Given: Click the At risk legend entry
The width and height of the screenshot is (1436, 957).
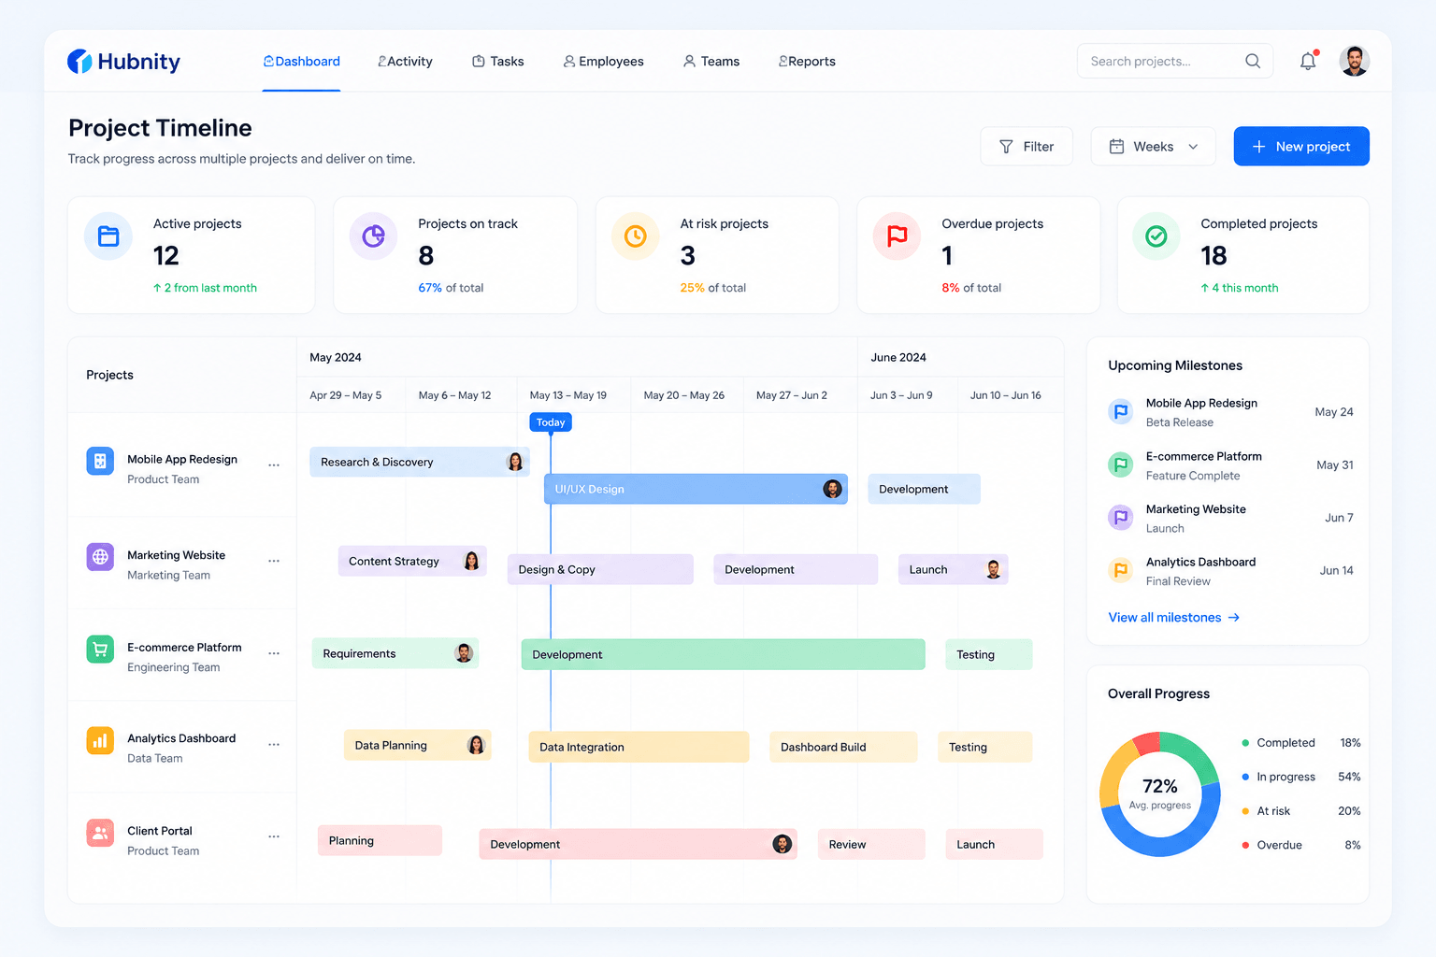Looking at the screenshot, I should (x=1300, y=811).
